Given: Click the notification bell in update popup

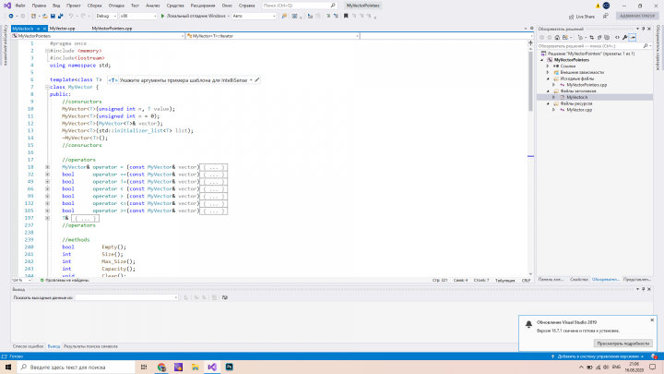Looking at the screenshot, I should pos(528,324).
